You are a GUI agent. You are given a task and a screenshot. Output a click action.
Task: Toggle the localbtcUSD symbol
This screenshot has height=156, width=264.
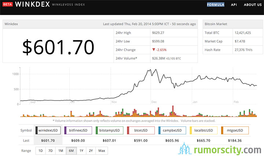203,130
